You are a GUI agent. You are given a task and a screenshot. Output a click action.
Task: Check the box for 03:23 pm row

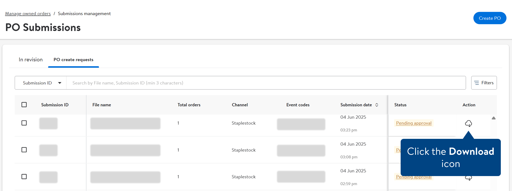point(24,123)
